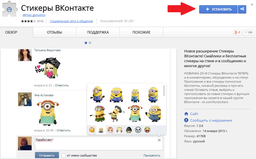
Task: Select the red-haired girl sticker pack
Action: 110,130
